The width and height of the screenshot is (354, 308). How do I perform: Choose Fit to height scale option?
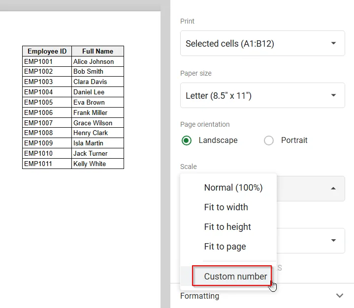pos(228,226)
